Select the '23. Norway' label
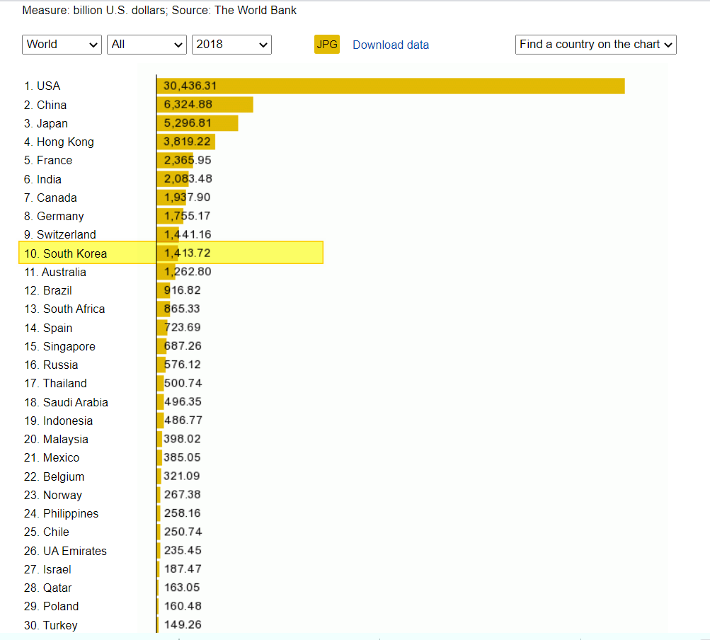This screenshot has width=710, height=640. click(53, 495)
